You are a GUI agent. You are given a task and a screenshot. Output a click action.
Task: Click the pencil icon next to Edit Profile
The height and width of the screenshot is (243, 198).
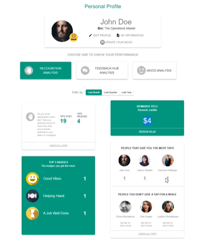(90, 35)
